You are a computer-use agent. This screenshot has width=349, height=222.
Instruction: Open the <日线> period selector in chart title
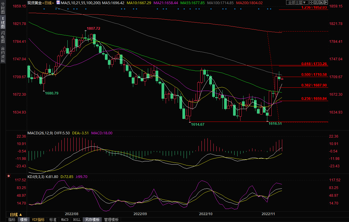tap(48, 3)
